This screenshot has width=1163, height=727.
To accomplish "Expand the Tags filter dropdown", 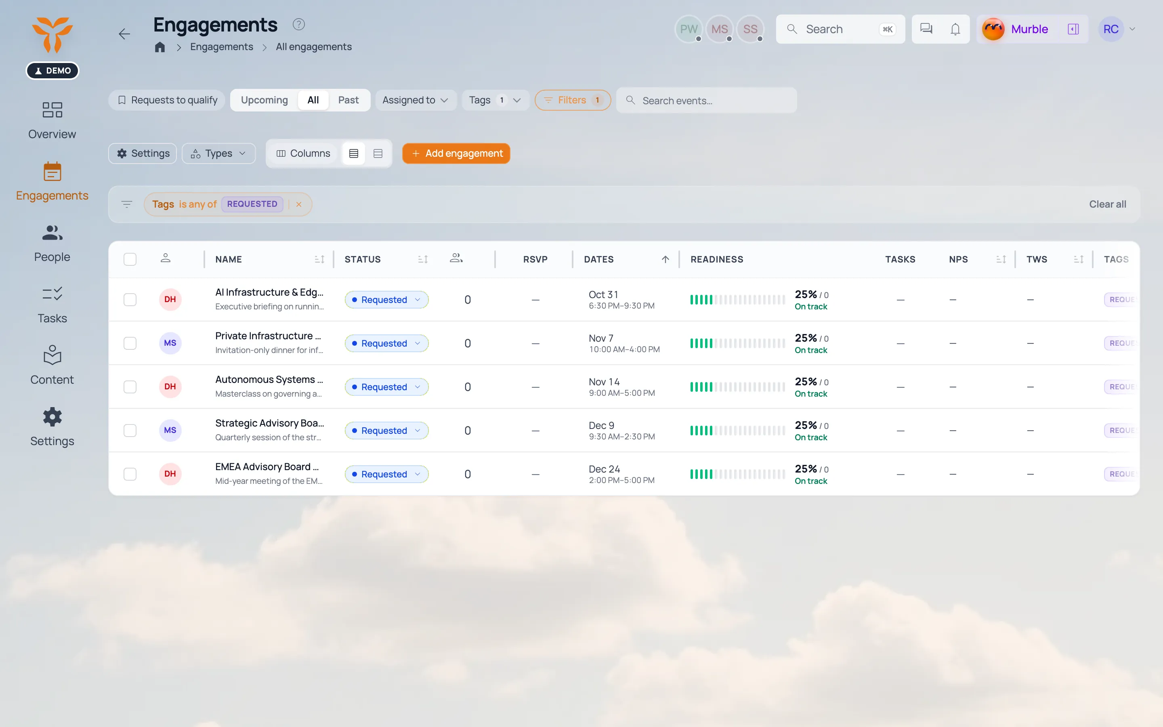I will click(495, 100).
